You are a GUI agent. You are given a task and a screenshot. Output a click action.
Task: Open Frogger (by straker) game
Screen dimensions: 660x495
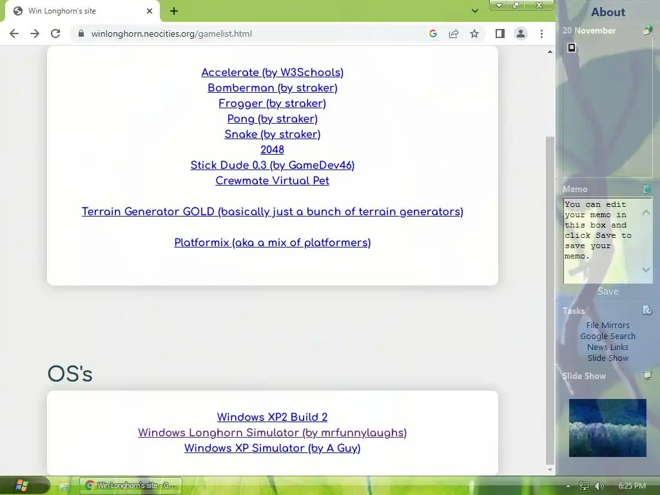[273, 104]
